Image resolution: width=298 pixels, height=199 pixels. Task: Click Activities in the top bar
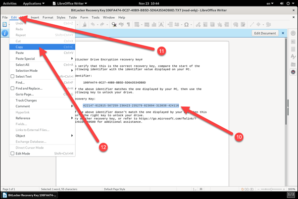click(x=10, y=3)
